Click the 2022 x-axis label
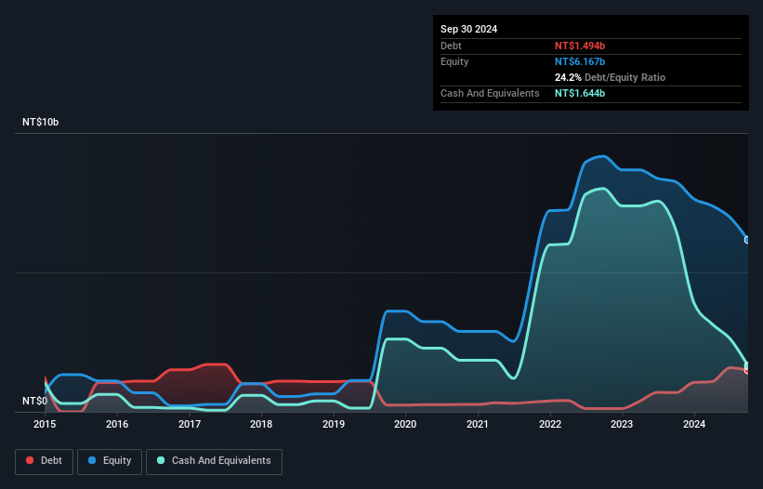The height and width of the screenshot is (489, 763). point(550,424)
